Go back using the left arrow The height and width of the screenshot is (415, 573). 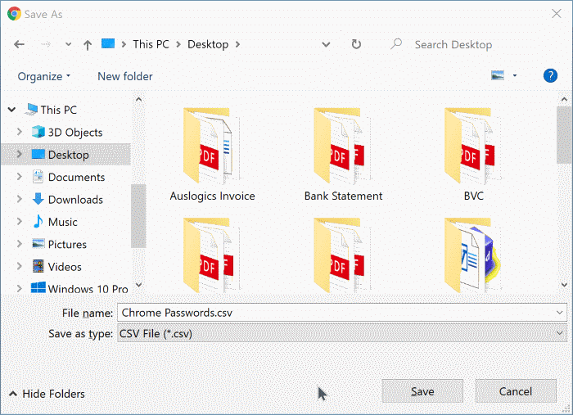click(19, 44)
